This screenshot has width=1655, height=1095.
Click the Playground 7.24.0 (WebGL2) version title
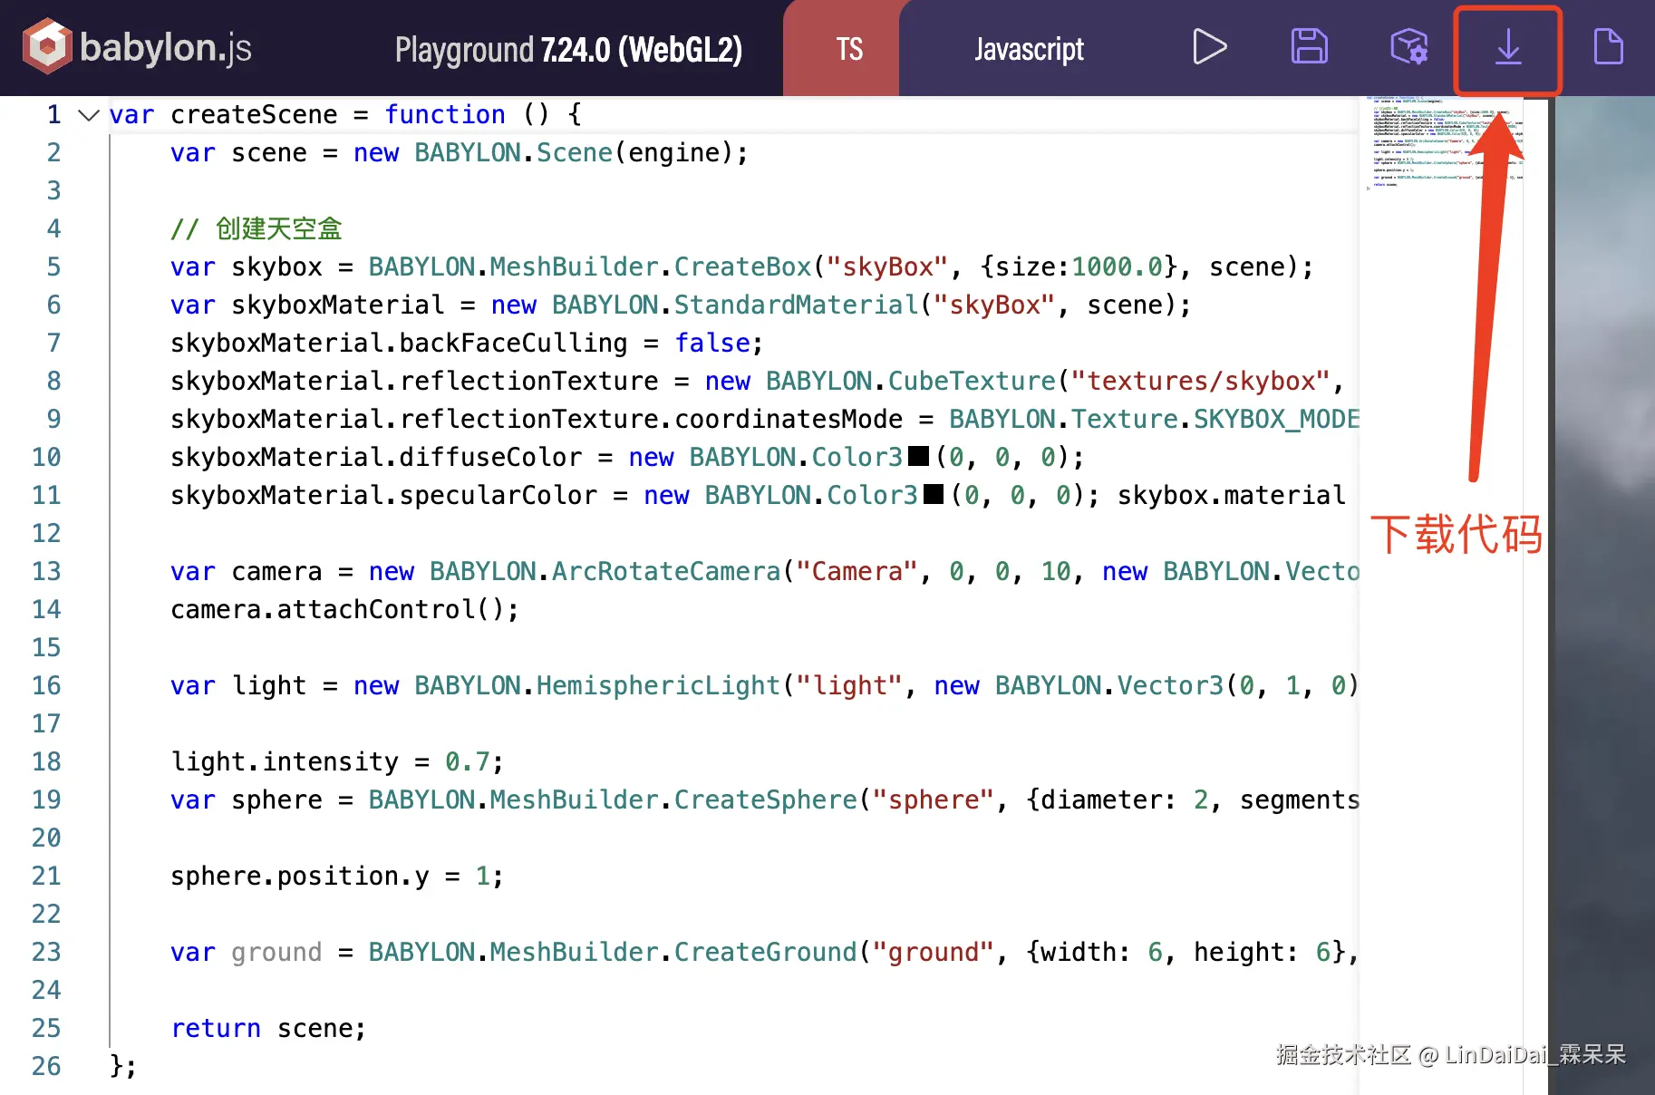coord(568,50)
